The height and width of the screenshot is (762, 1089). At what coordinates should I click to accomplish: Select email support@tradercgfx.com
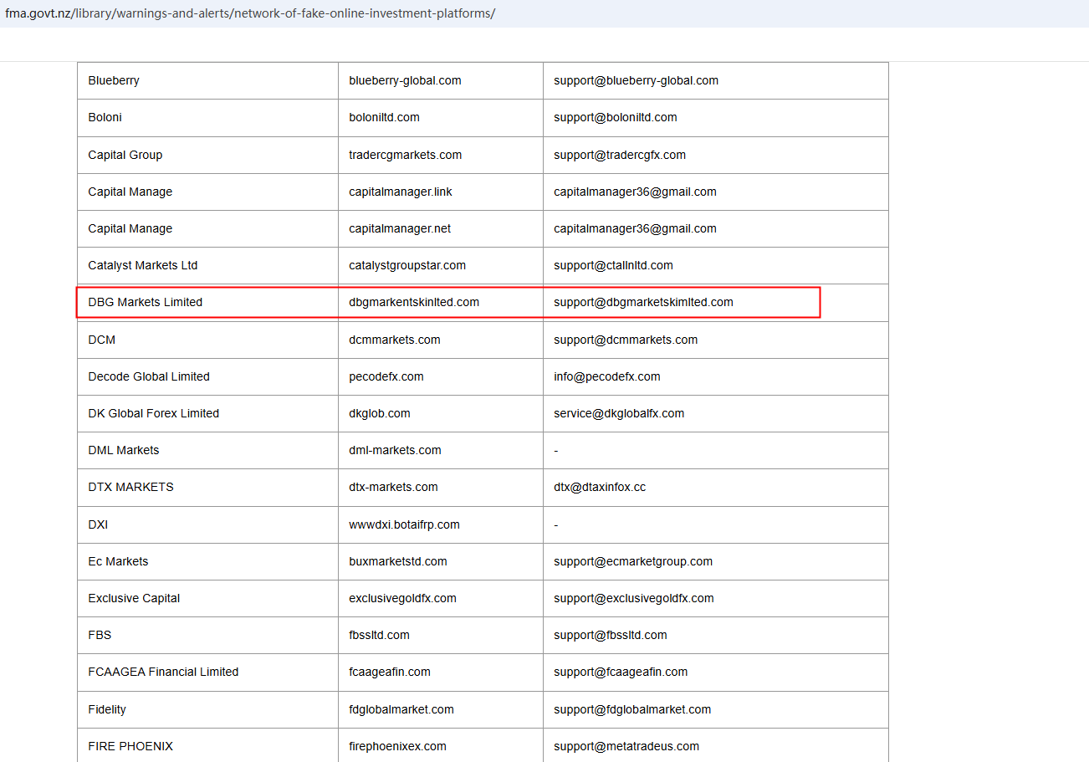pos(620,155)
